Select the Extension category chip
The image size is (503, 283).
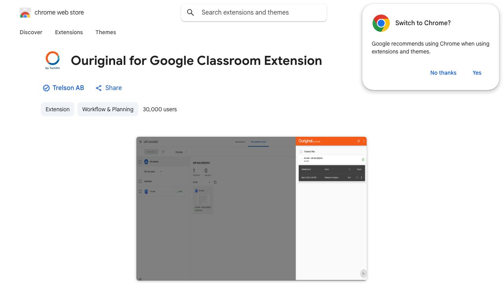[x=57, y=109]
